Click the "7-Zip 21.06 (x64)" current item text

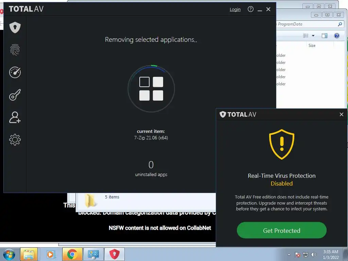(x=151, y=138)
